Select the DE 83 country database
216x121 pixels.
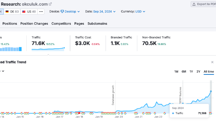(x=12, y=11)
